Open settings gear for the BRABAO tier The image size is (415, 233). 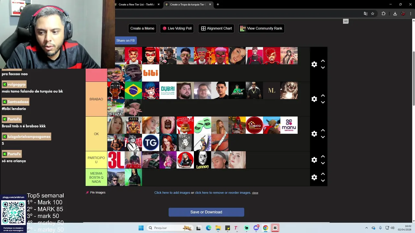(x=314, y=99)
